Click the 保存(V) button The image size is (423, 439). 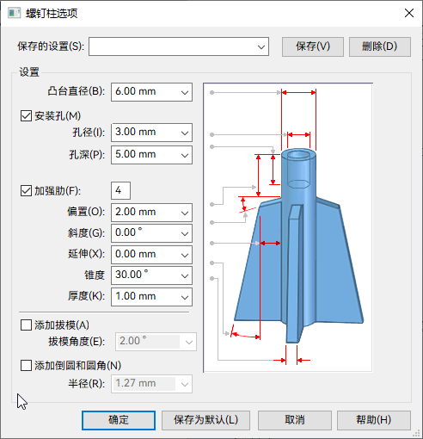click(313, 46)
